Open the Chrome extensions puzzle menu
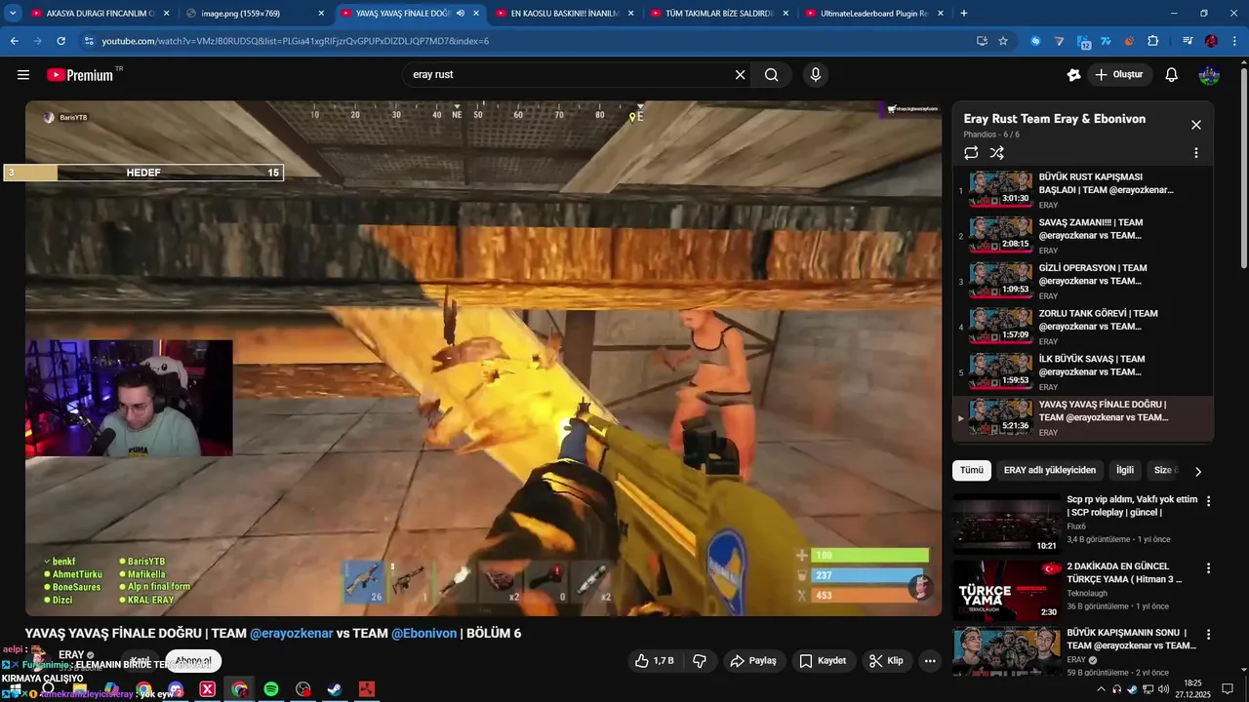This screenshot has height=702, width=1249. 1152,41
